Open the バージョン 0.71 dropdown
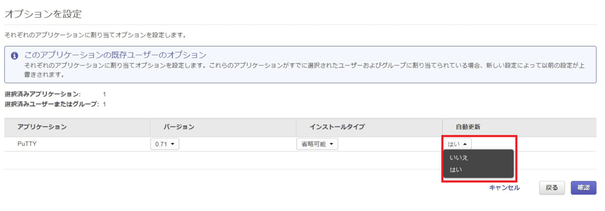Image resolution: width=605 pixels, height=211 pixels. pyautogui.click(x=165, y=144)
